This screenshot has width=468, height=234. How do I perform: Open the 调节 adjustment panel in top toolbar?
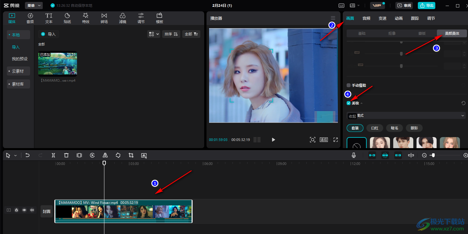click(141, 18)
